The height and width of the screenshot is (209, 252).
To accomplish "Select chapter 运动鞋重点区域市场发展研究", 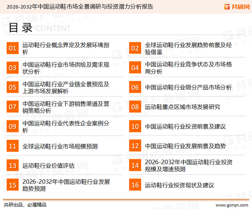I will point(182,107).
